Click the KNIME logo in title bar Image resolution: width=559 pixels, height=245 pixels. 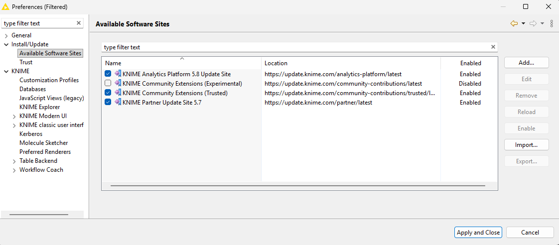(x=5, y=6)
